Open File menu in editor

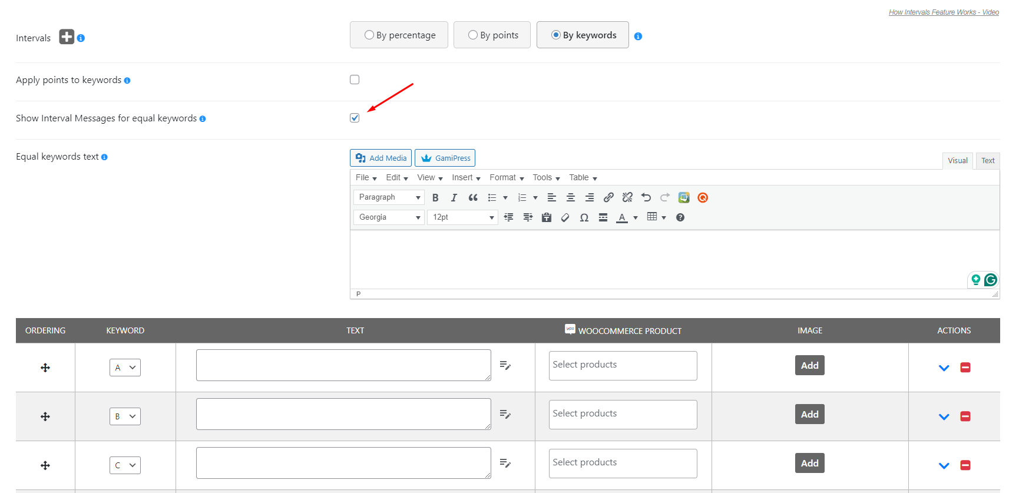click(366, 178)
